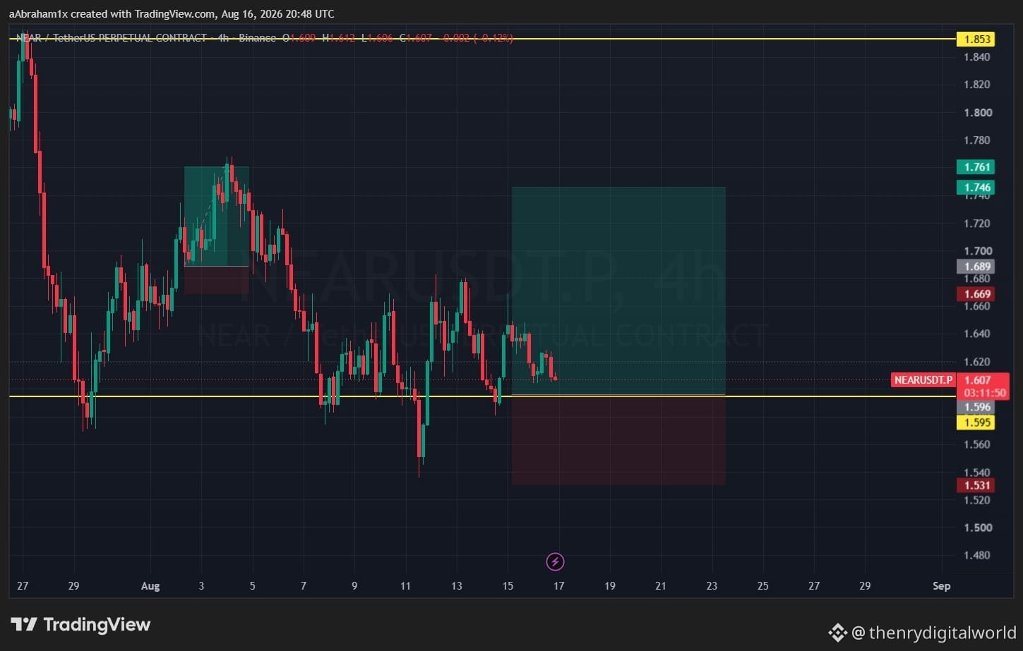Click the 1.800 price axis value
Screen dimensions: 1023x651
(978, 112)
